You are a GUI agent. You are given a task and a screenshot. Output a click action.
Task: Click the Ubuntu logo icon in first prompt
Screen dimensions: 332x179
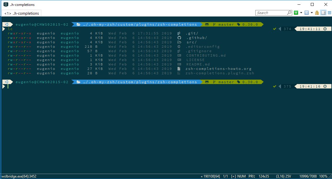(x=7, y=24)
